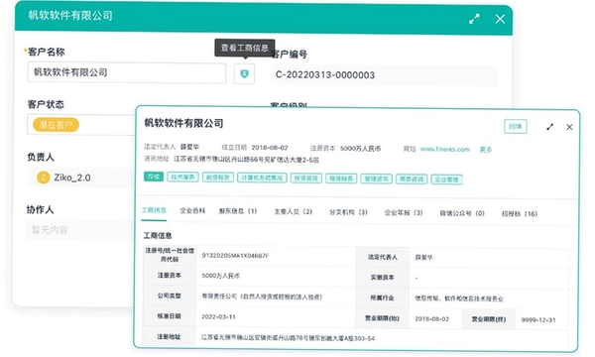Click the 客户编号 field C-20220313-0000003
The height and width of the screenshot is (357, 595).
click(384, 75)
